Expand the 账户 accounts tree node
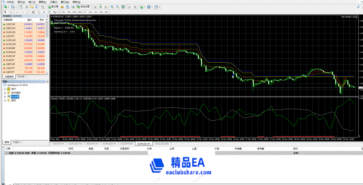 pyautogui.click(x=5, y=89)
